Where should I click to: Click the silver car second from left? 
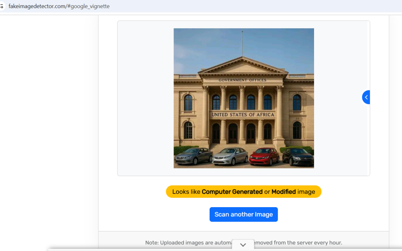point(230,156)
